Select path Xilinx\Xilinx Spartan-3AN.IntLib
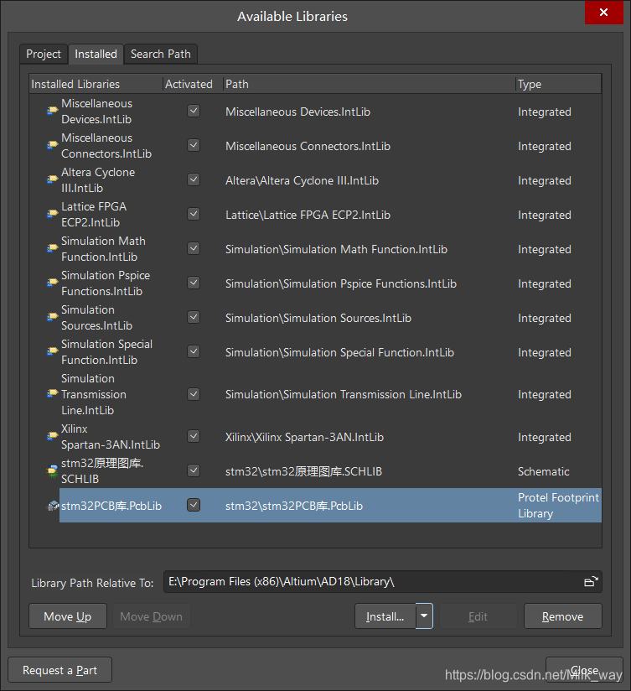 click(304, 437)
